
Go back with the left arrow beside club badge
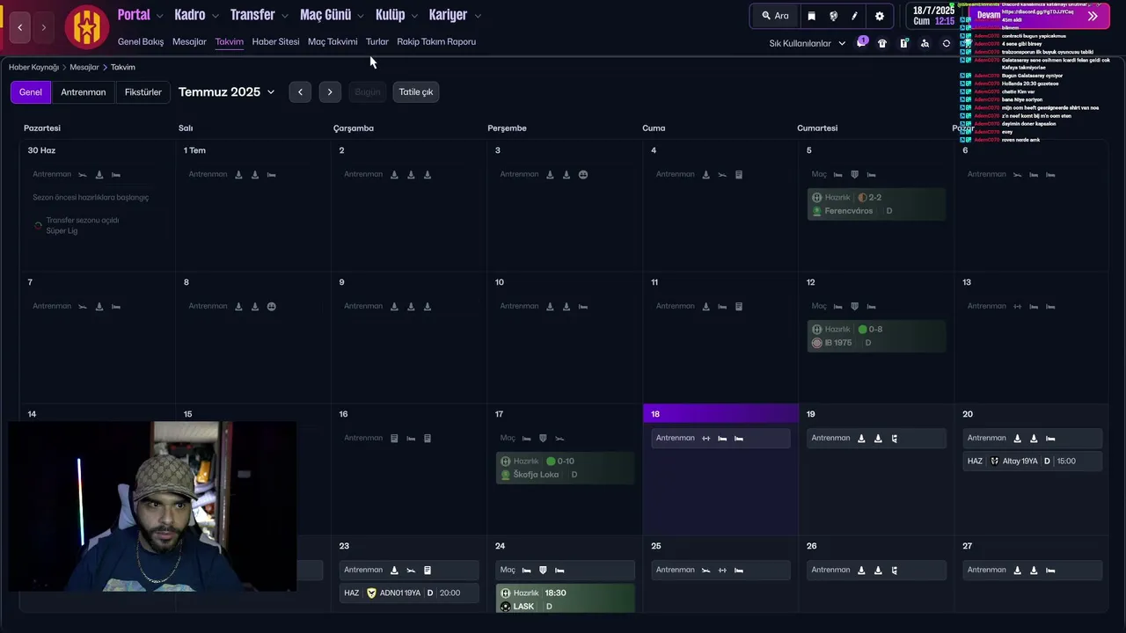point(20,27)
